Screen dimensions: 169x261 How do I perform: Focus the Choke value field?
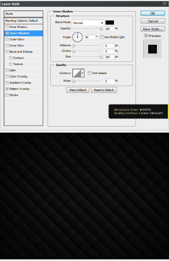(109, 51)
